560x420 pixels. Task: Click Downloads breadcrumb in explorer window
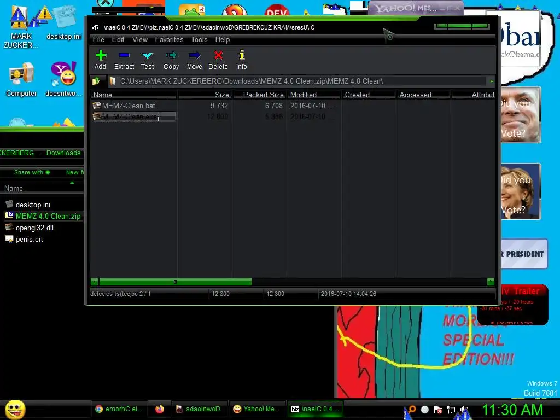[63, 153]
